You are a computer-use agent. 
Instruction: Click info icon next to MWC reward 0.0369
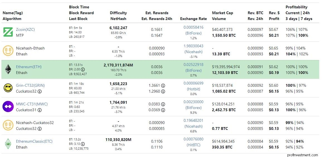click(x=163, y=110)
